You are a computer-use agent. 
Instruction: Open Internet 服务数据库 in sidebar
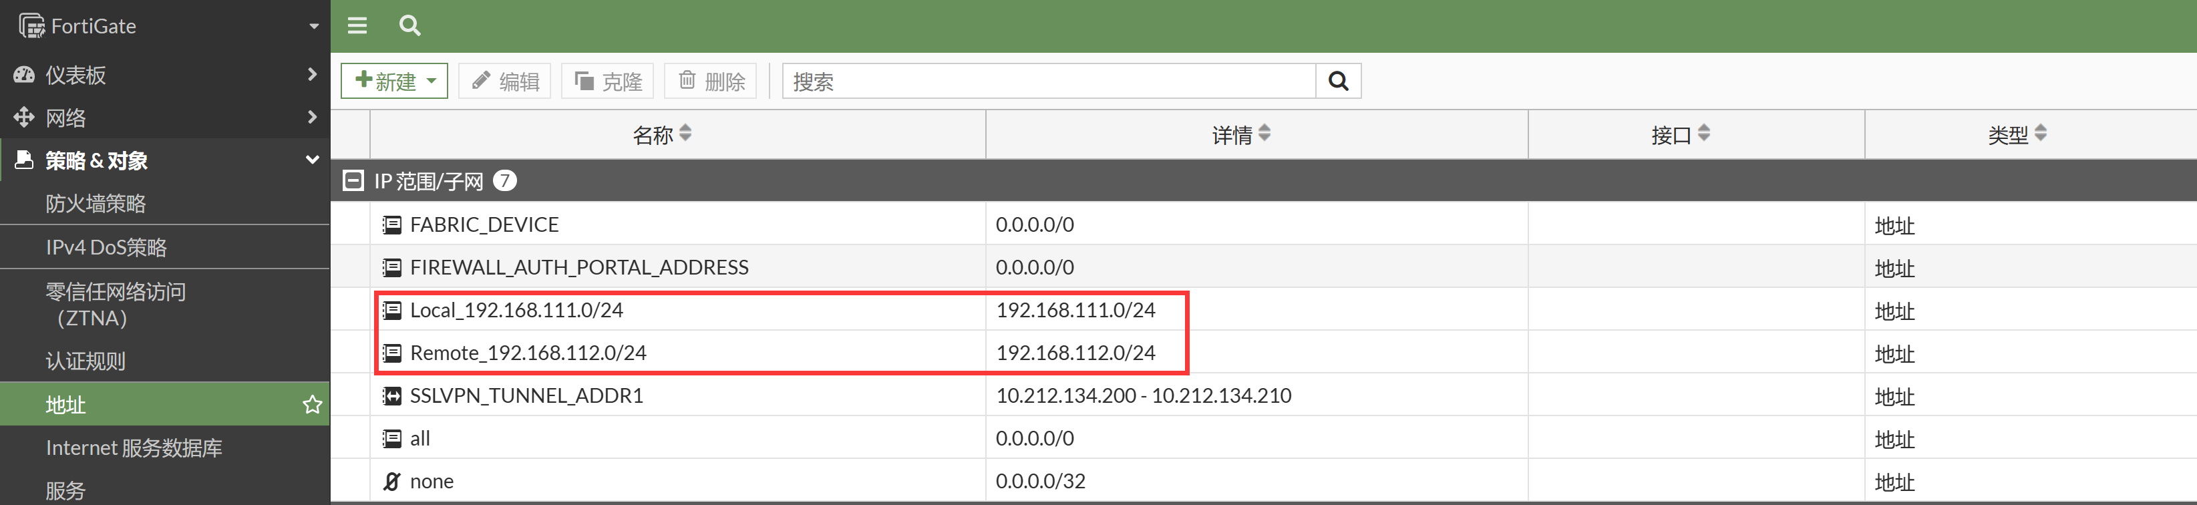(x=134, y=448)
